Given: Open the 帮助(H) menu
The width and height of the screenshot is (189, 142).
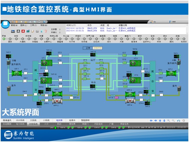Looking at the screenshot, I should pyautogui.click(x=44, y=25).
